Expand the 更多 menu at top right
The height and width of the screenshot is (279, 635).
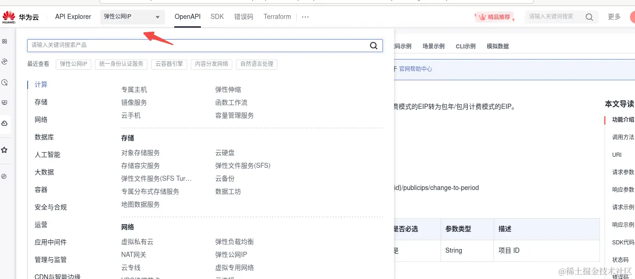point(614,17)
